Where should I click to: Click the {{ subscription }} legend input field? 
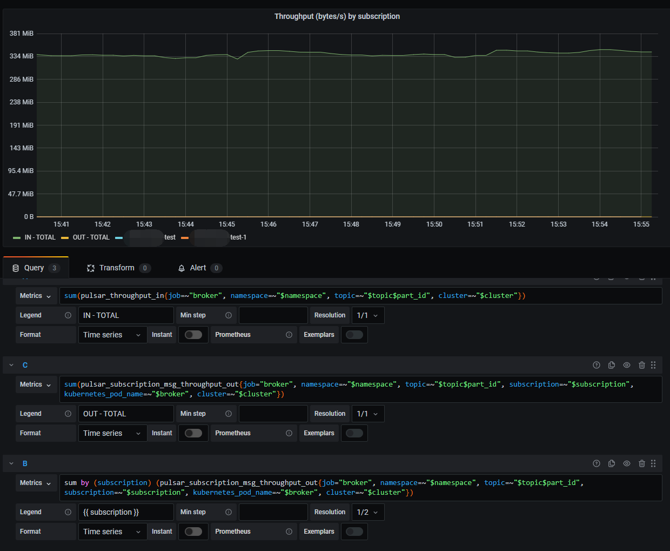pyautogui.click(x=126, y=512)
